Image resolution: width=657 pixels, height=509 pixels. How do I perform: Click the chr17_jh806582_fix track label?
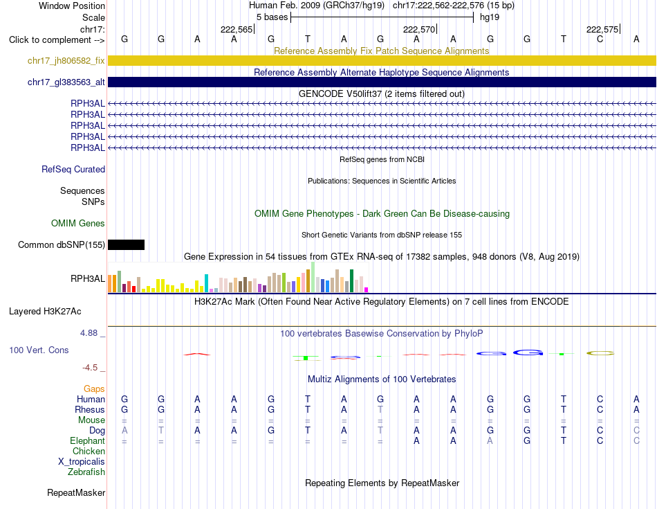coord(66,60)
